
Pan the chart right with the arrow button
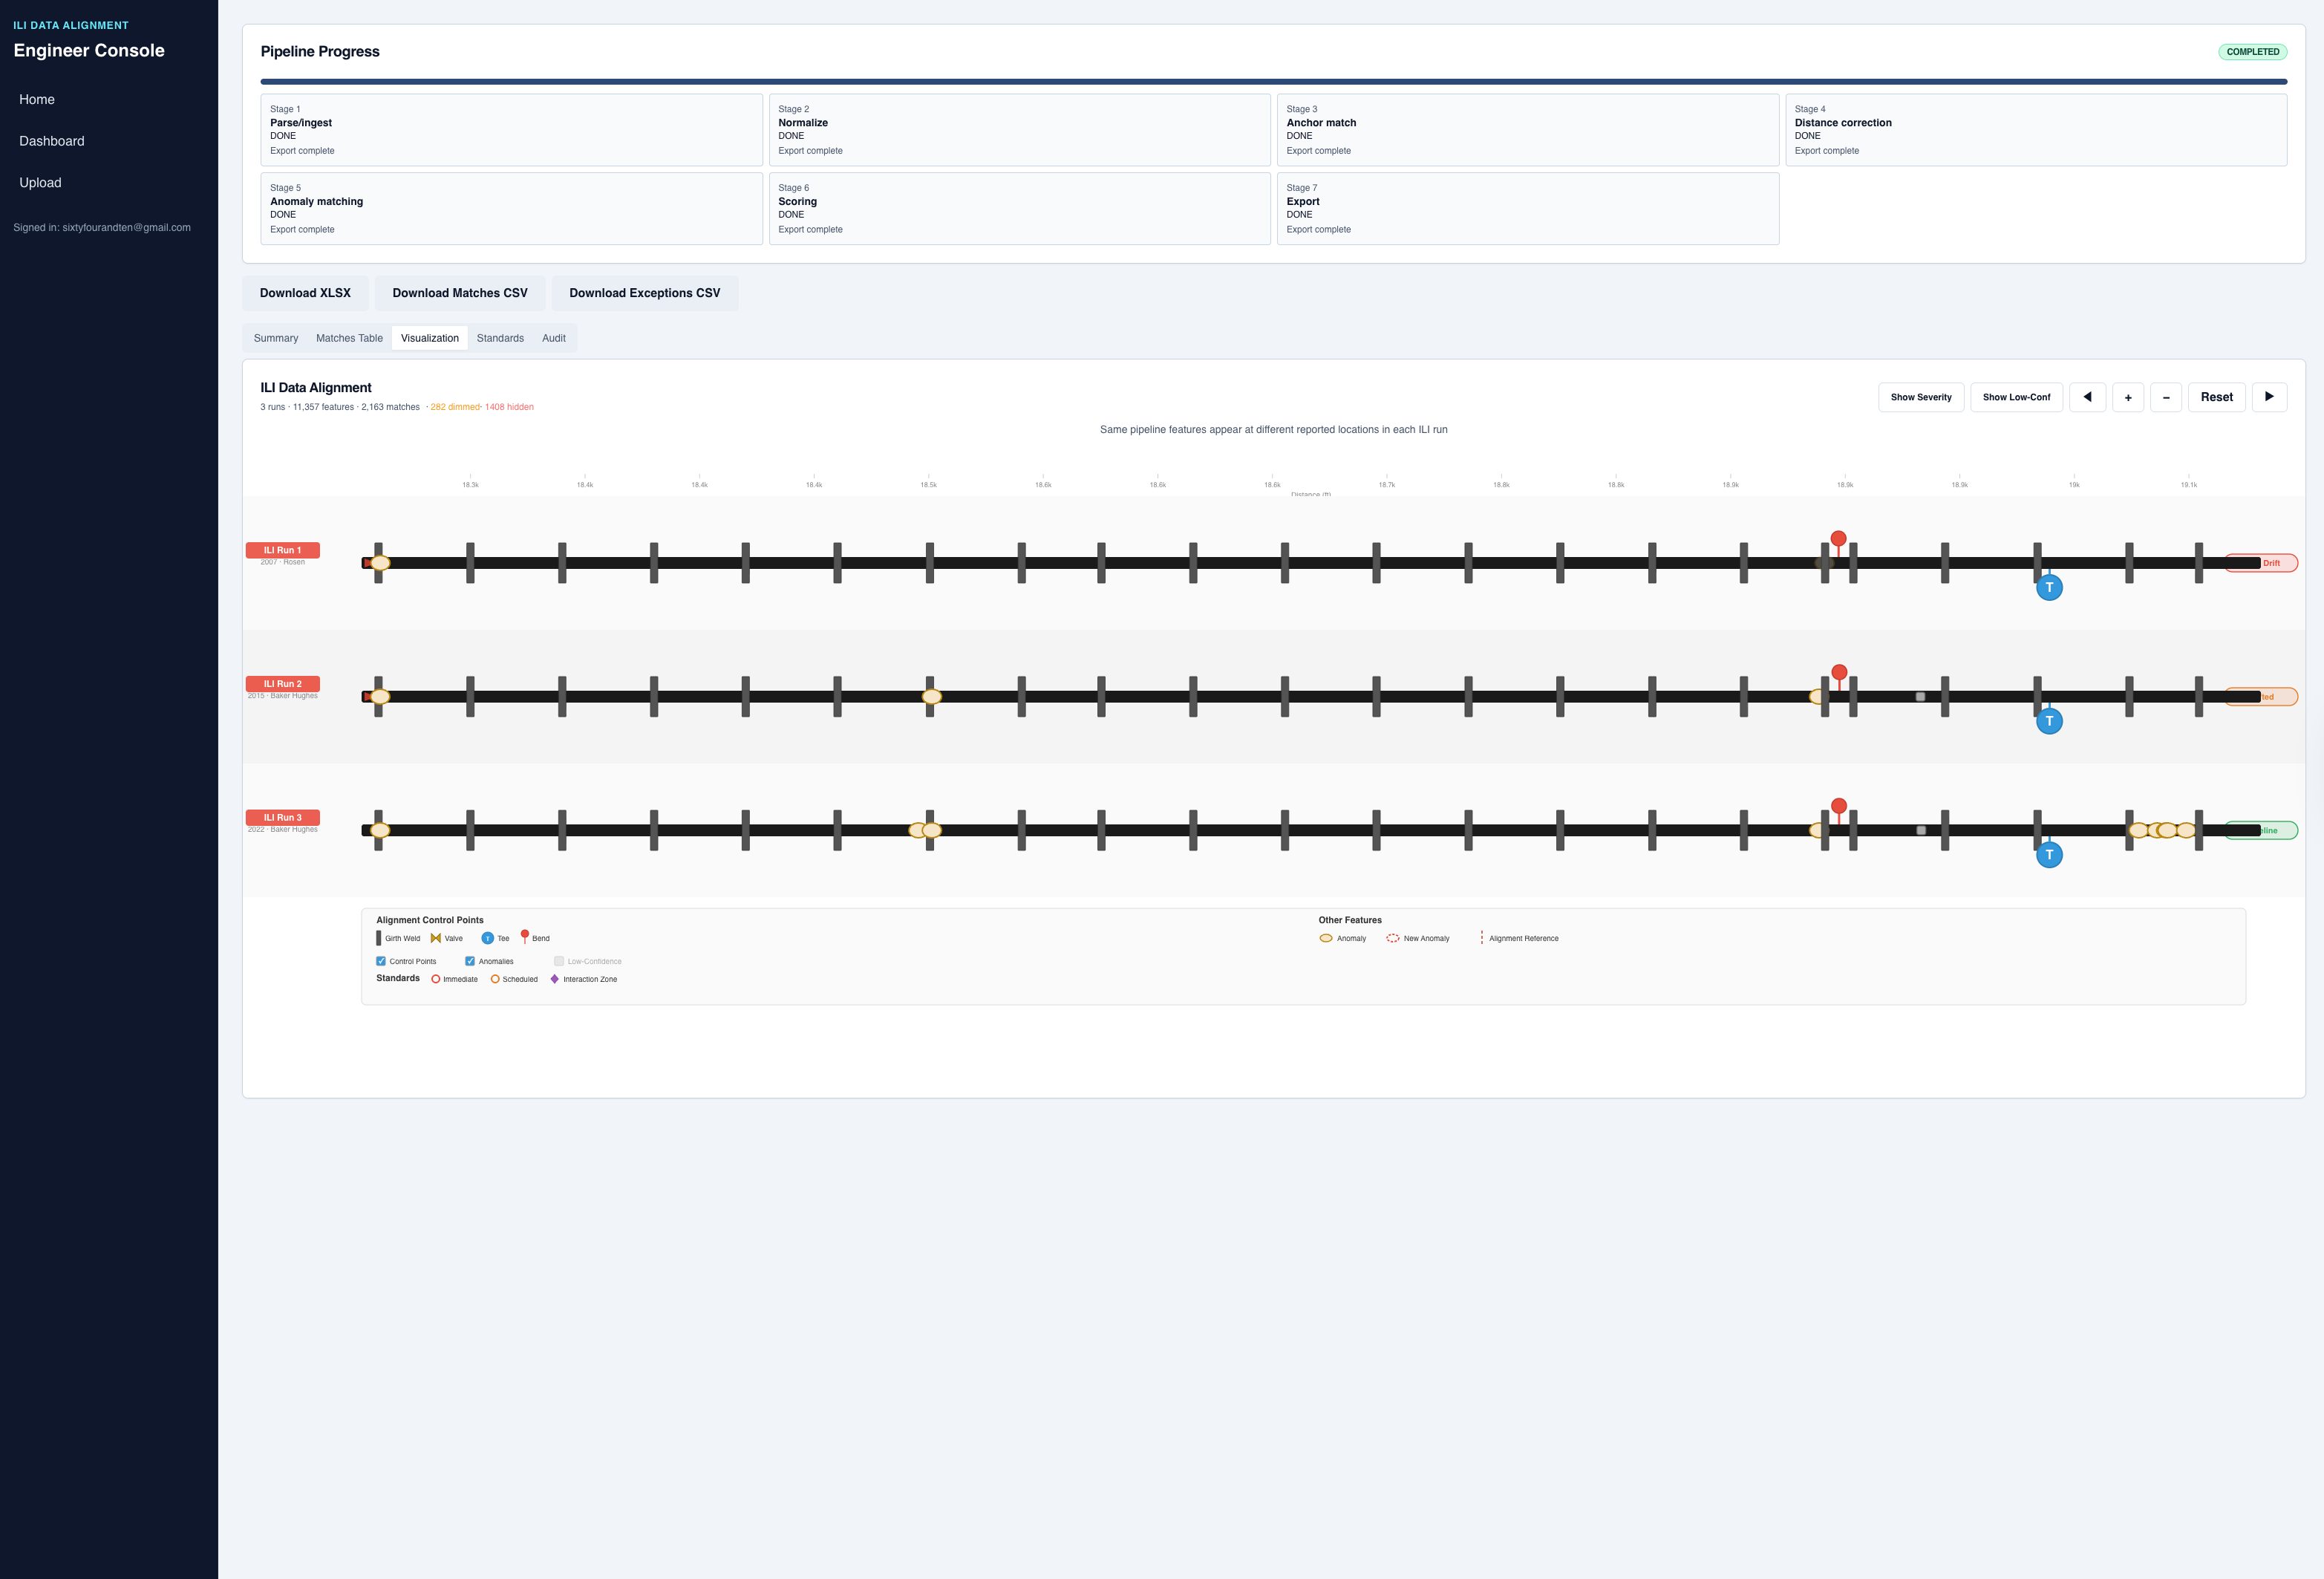2269,397
